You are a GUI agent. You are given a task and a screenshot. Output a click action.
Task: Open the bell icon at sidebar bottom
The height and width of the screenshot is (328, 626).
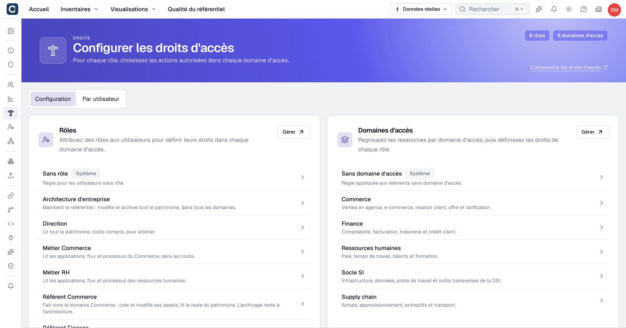11,286
